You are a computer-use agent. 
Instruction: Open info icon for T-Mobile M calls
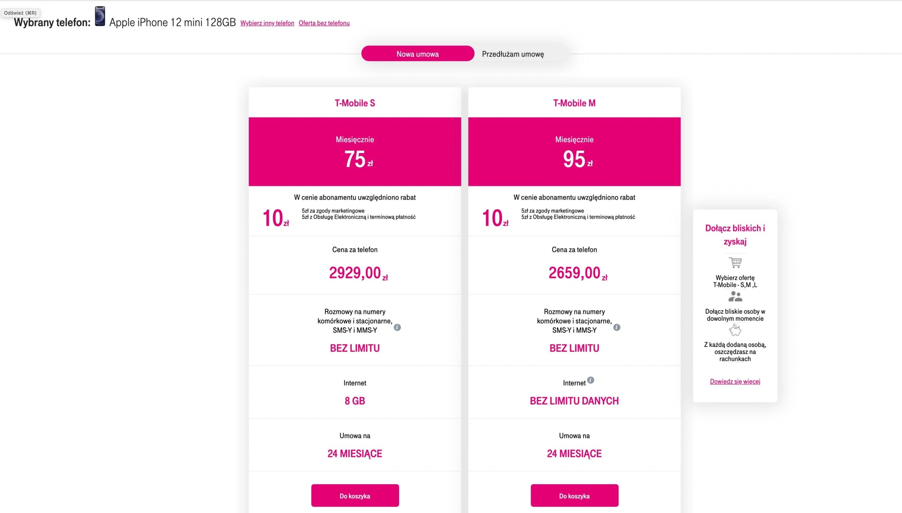617,327
